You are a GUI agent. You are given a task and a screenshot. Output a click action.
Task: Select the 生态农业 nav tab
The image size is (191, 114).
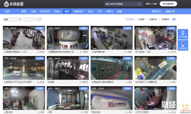[45, 11]
